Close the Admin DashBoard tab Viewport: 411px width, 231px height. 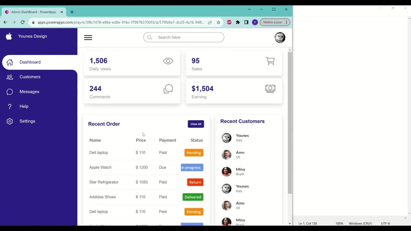(x=62, y=12)
